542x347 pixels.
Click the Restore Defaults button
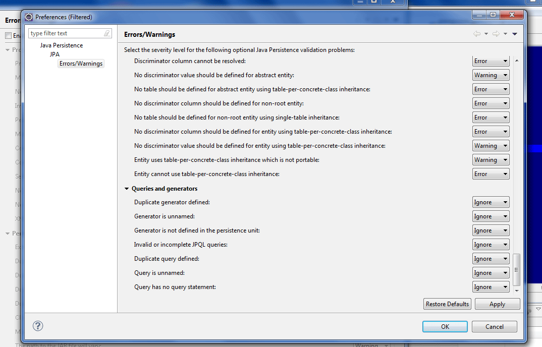pyautogui.click(x=447, y=304)
